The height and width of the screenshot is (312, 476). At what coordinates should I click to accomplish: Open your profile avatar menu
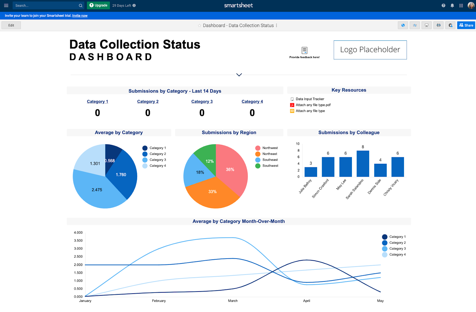(x=471, y=5)
